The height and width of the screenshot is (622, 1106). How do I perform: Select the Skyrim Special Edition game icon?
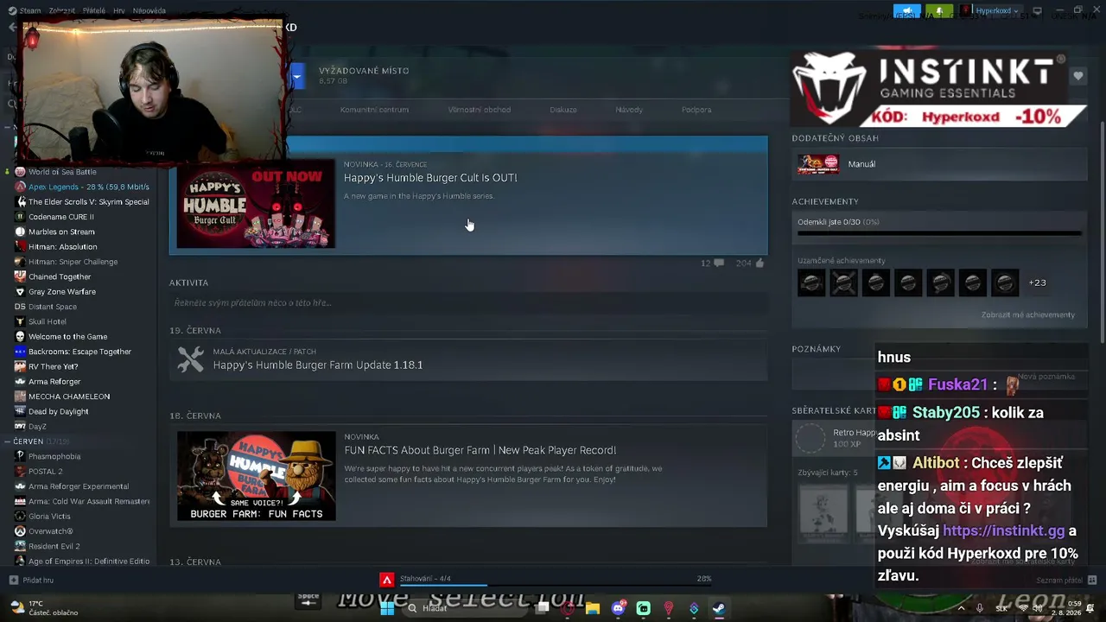tap(20, 202)
